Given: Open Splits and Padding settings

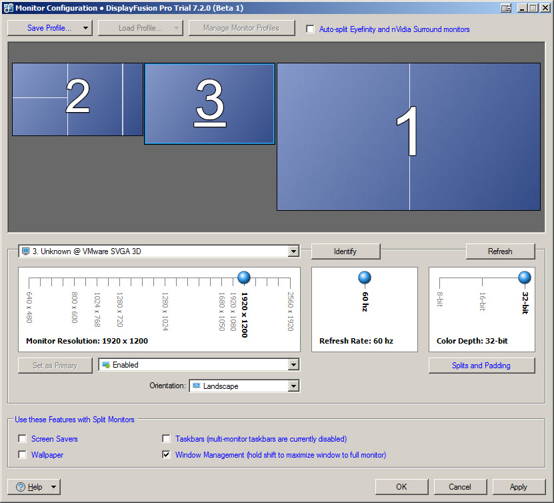Looking at the screenshot, I should tap(481, 366).
